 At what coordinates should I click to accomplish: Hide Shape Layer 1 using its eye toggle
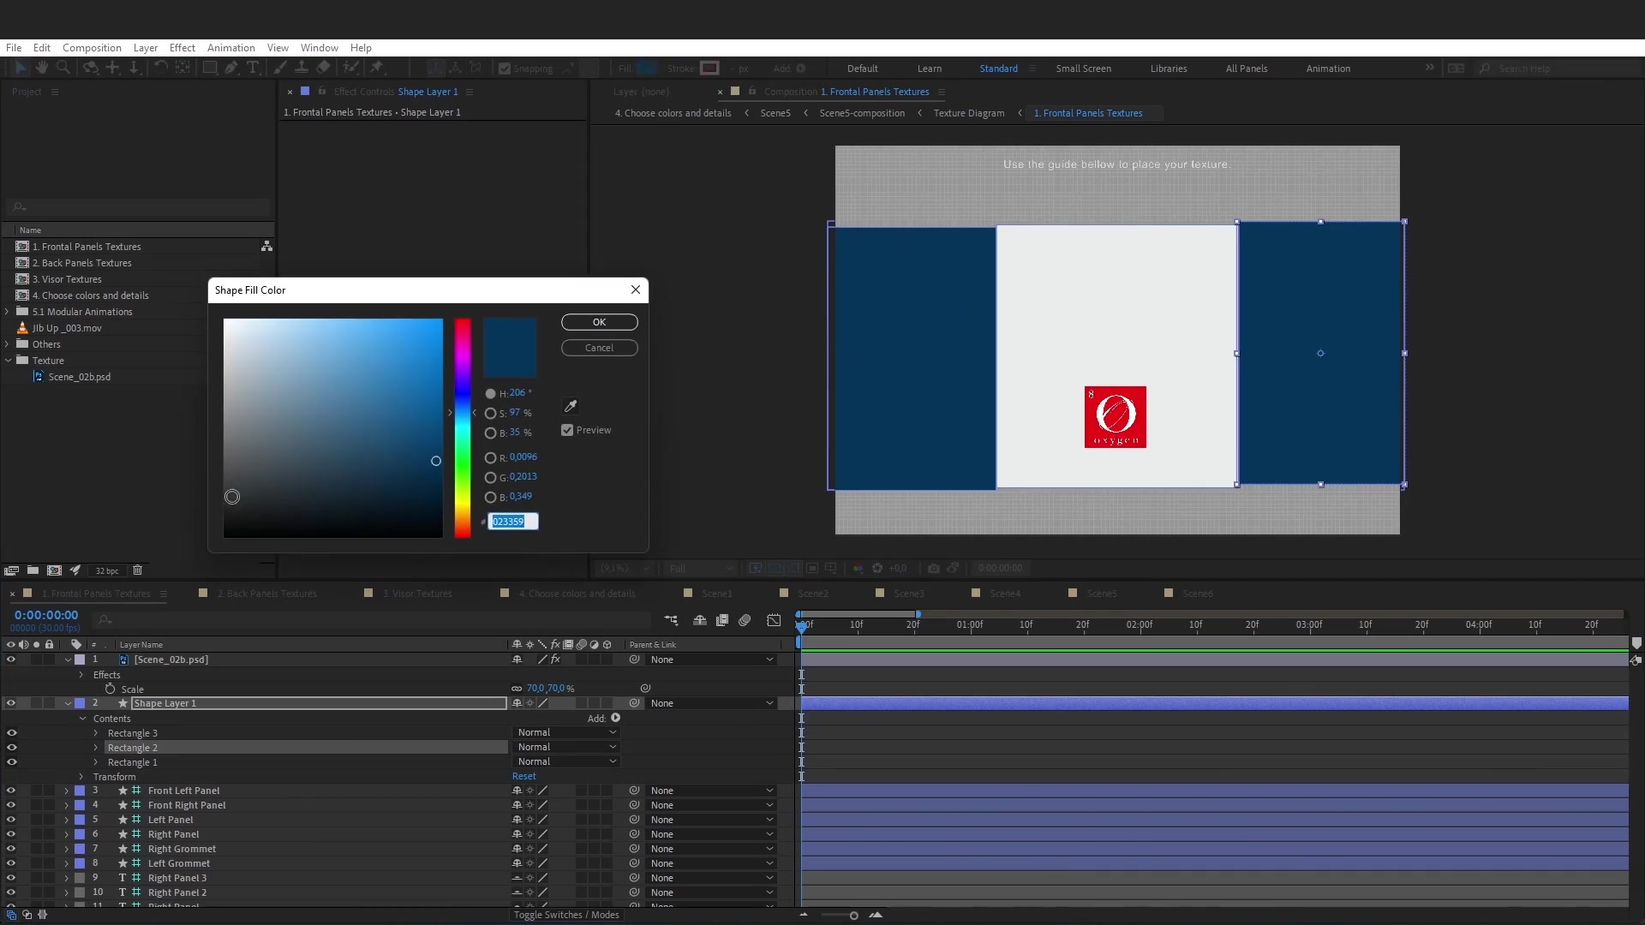(x=11, y=702)
